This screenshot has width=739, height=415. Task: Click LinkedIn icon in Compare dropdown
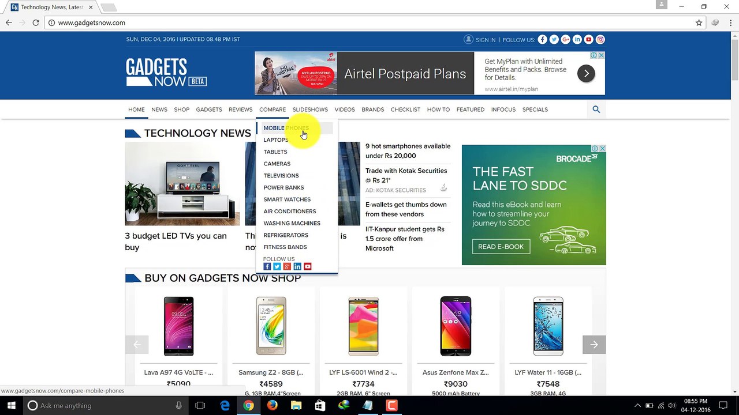click(x=297, y=266)
